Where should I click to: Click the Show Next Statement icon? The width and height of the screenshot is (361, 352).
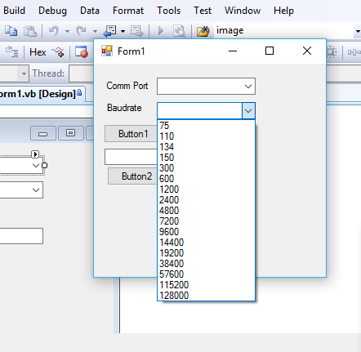tap(12, 51)
